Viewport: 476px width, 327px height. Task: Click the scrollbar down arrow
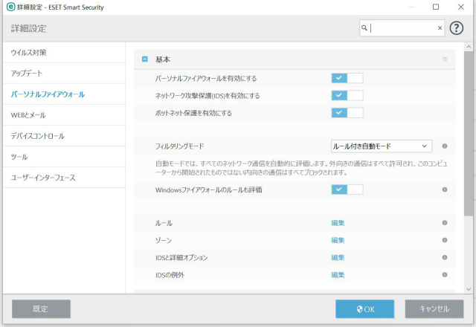coord(469,289)
